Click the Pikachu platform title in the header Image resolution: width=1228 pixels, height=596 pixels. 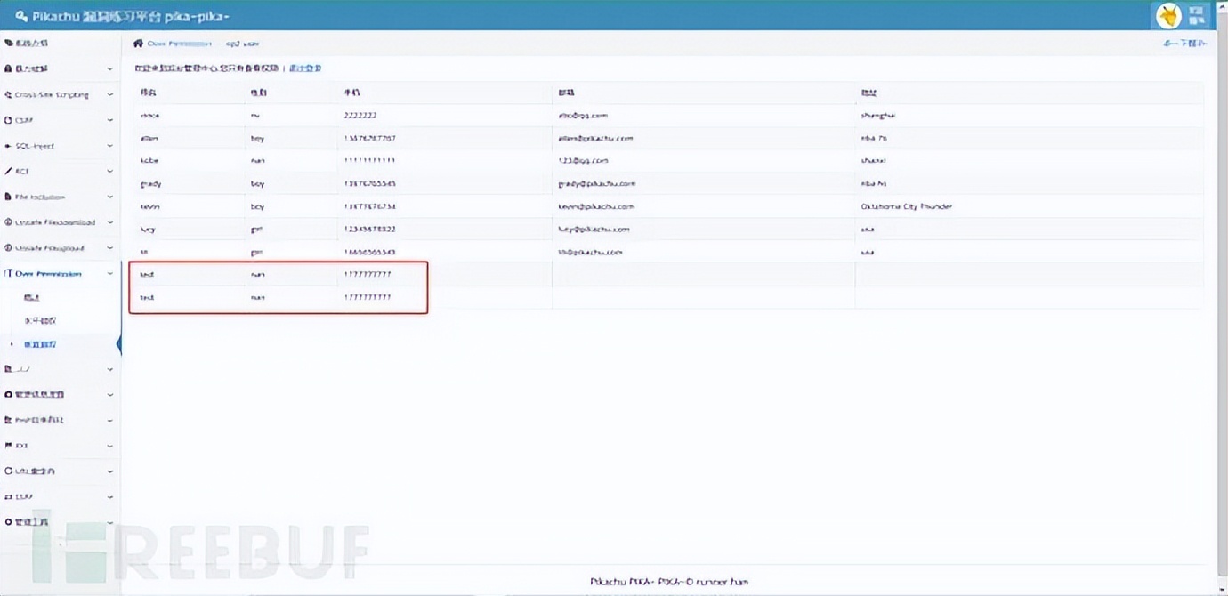click(x=132, y=16)
